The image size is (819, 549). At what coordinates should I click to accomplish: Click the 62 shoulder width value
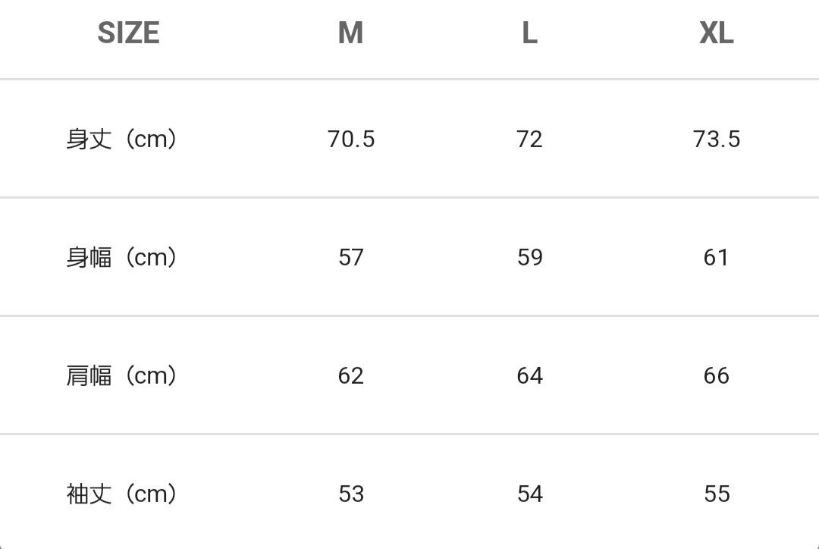[x=351, y=376]
